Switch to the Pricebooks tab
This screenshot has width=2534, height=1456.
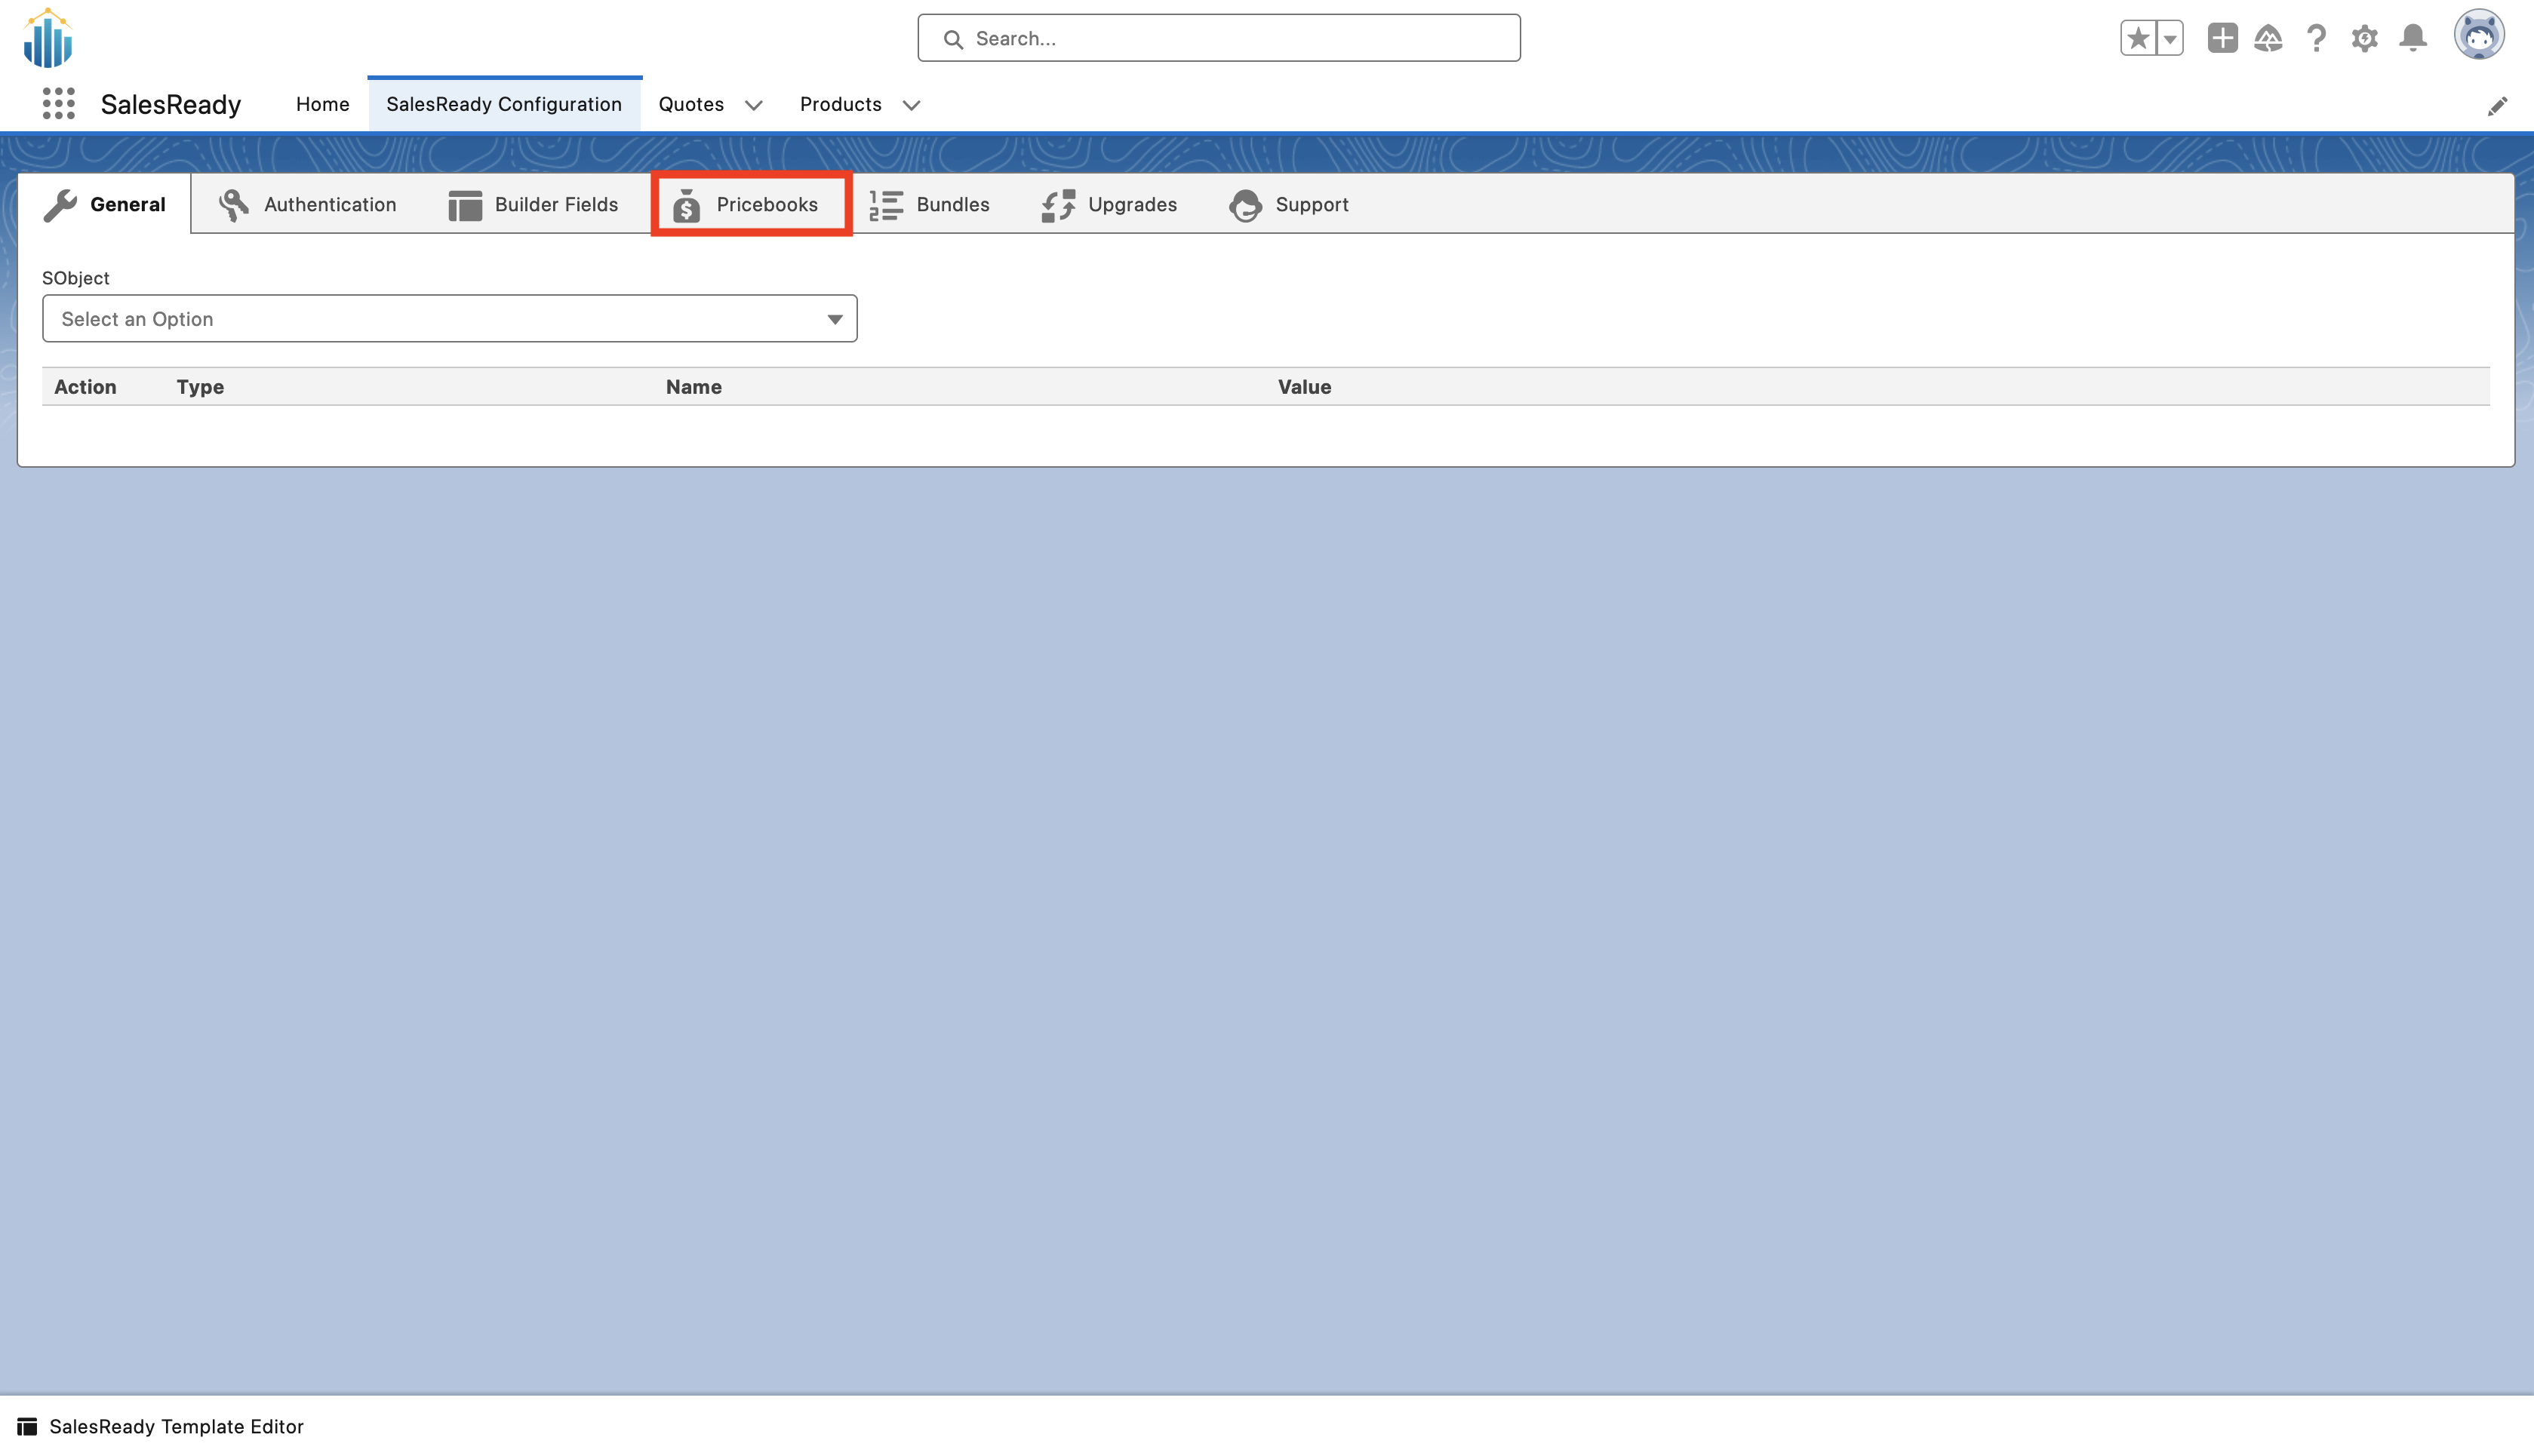click(x=750, y=204)
